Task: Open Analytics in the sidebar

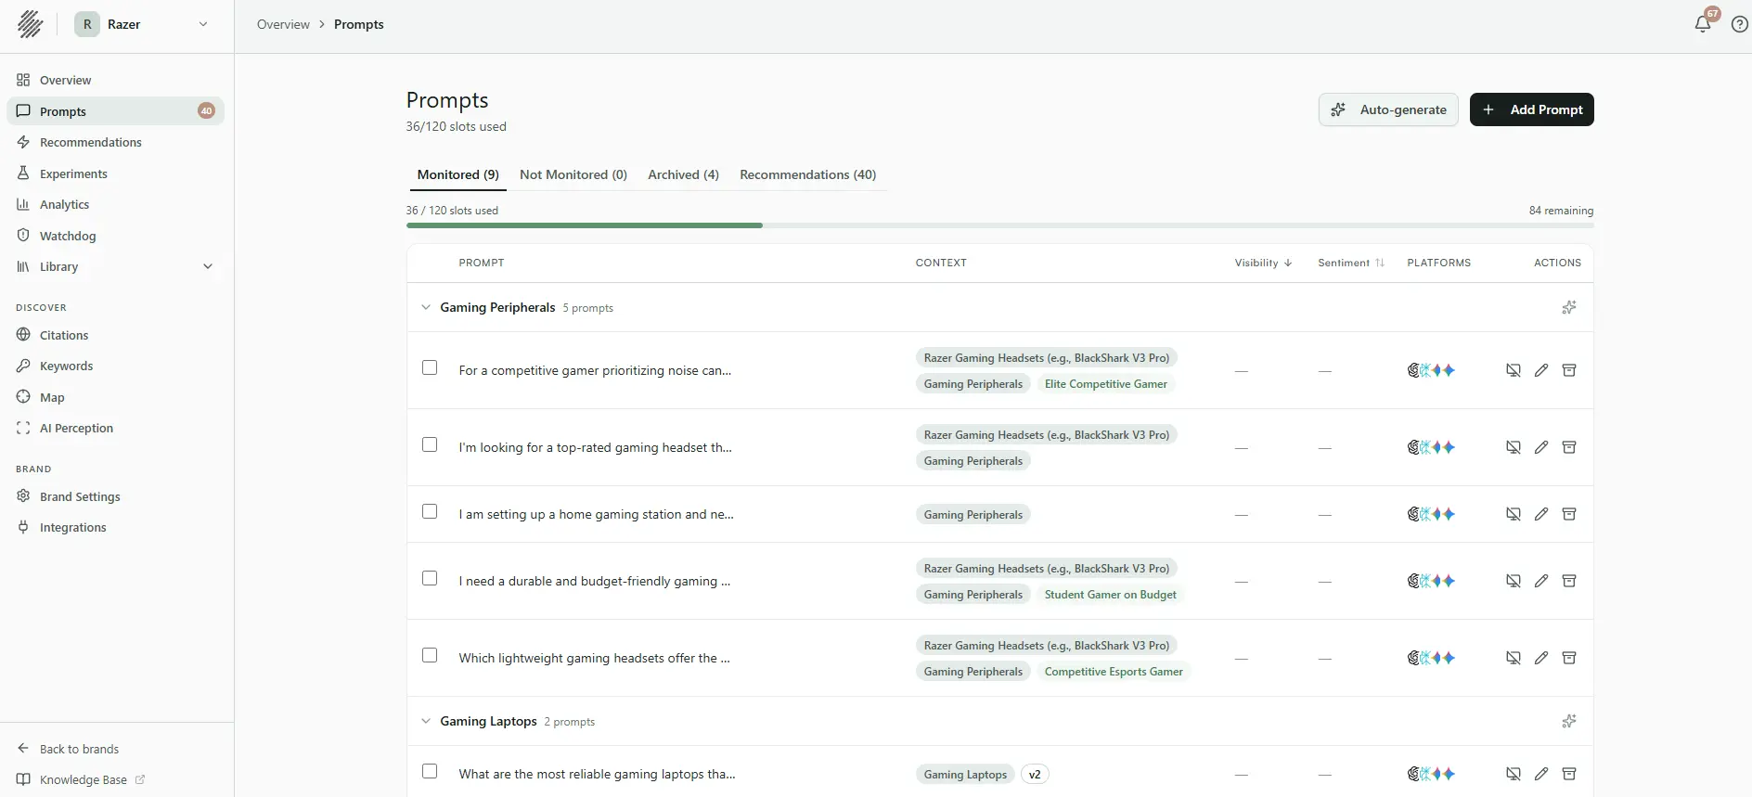Action: (x=116, y=204)
